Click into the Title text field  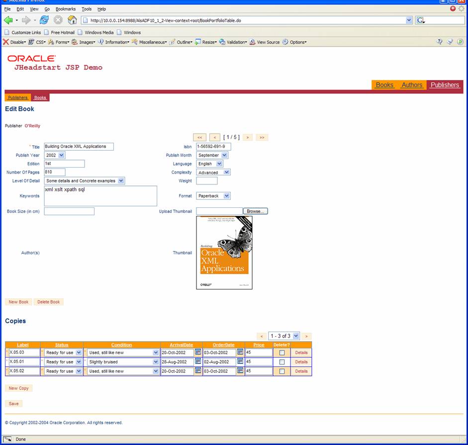(x=79, y=147)
